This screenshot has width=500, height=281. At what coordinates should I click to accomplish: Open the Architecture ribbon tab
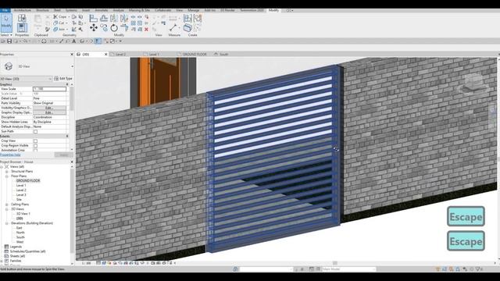coord(22,10)
